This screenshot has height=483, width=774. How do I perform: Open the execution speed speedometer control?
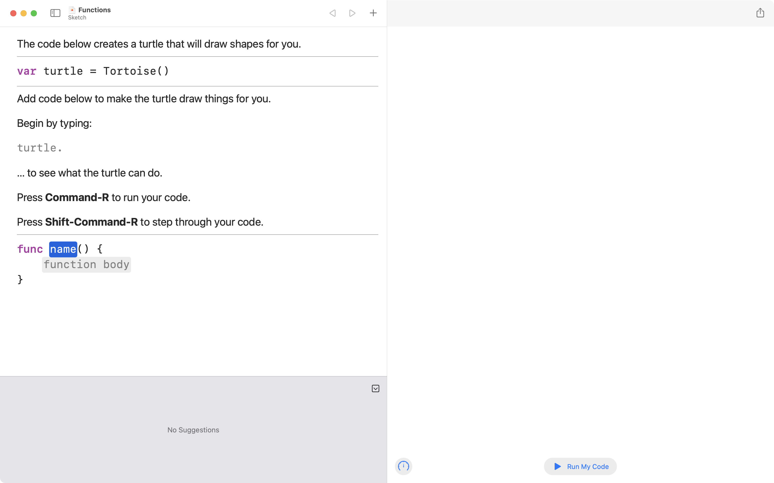click(x=403, y=466)
